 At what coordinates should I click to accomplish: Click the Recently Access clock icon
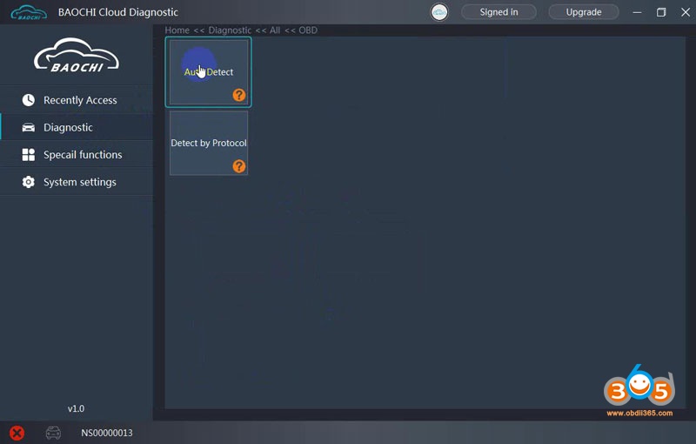click(29, 100)
